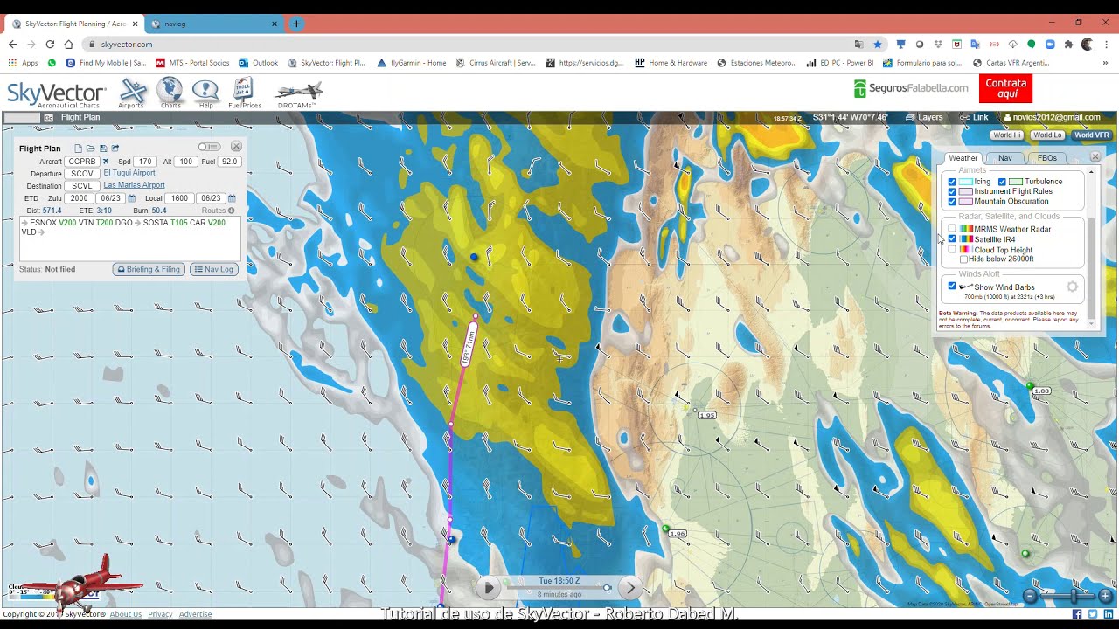1119x629 pixels.
Task: Expand the Routes dropdown arrow
Action: (x=231, y=211)
